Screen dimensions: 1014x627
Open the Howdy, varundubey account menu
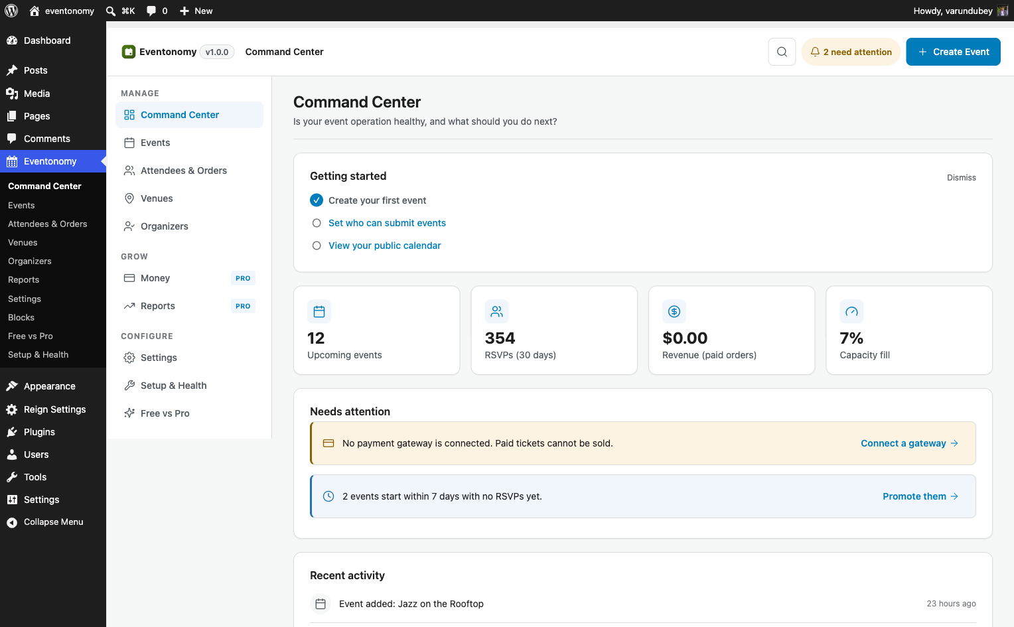(961, 11)
